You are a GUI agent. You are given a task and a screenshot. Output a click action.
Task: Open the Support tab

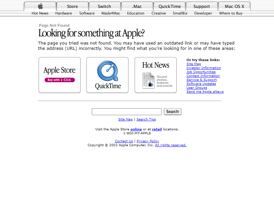tap(202, 6)
